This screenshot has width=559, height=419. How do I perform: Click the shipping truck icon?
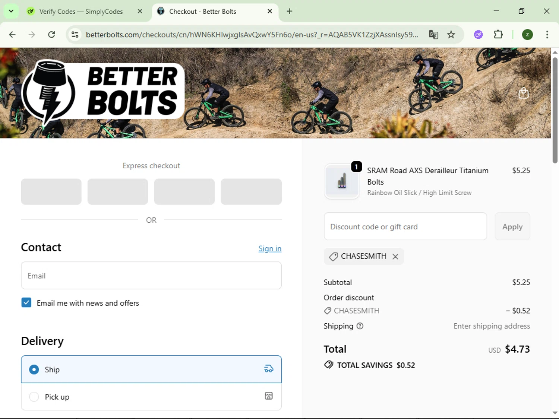[x=269, y=369]
